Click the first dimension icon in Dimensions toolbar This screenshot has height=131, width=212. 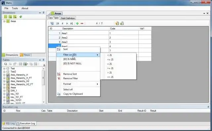(6, 17)
